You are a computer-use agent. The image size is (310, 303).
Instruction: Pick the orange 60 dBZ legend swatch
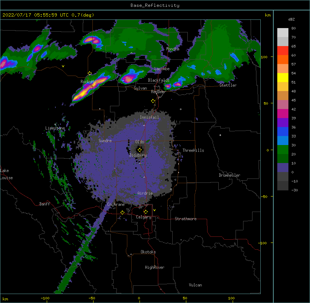(x=283, y=59)
